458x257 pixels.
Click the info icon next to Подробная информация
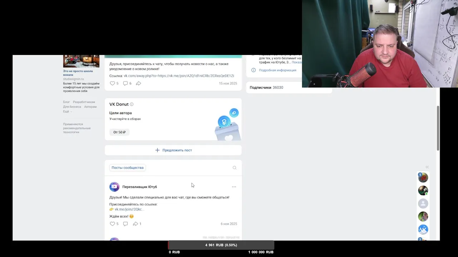pyautogui.click(x=253, y=70)
